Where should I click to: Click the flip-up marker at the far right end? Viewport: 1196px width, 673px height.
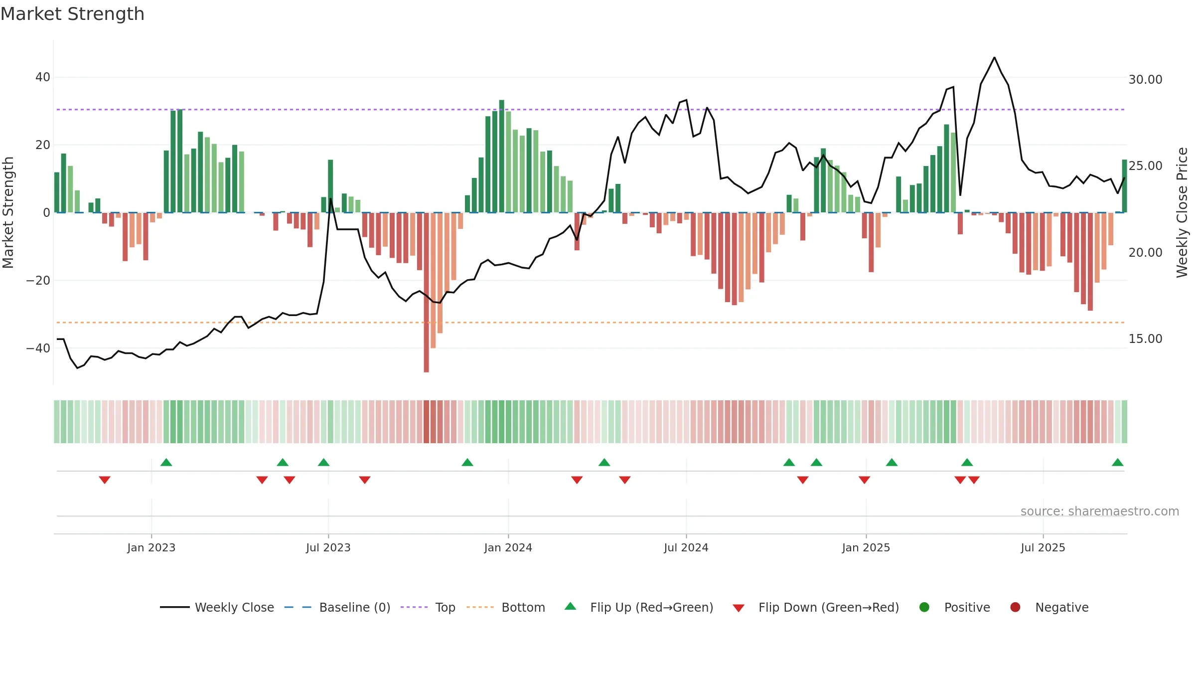point(1118,462)
